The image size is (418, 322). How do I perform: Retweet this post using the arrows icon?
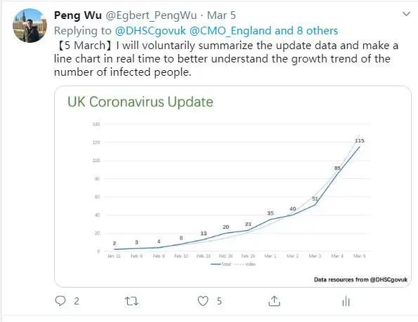point(131,301)
